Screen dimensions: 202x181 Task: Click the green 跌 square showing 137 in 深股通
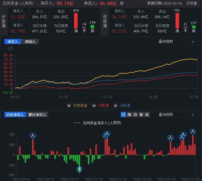pos(194,27)
